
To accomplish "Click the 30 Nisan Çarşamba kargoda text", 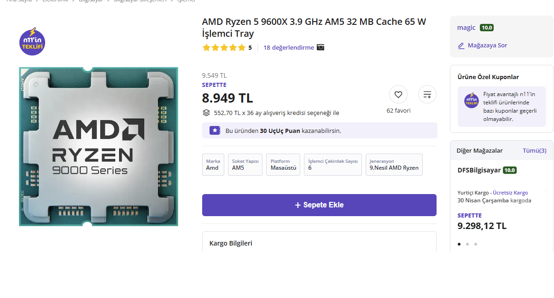I will coord(494,201).
